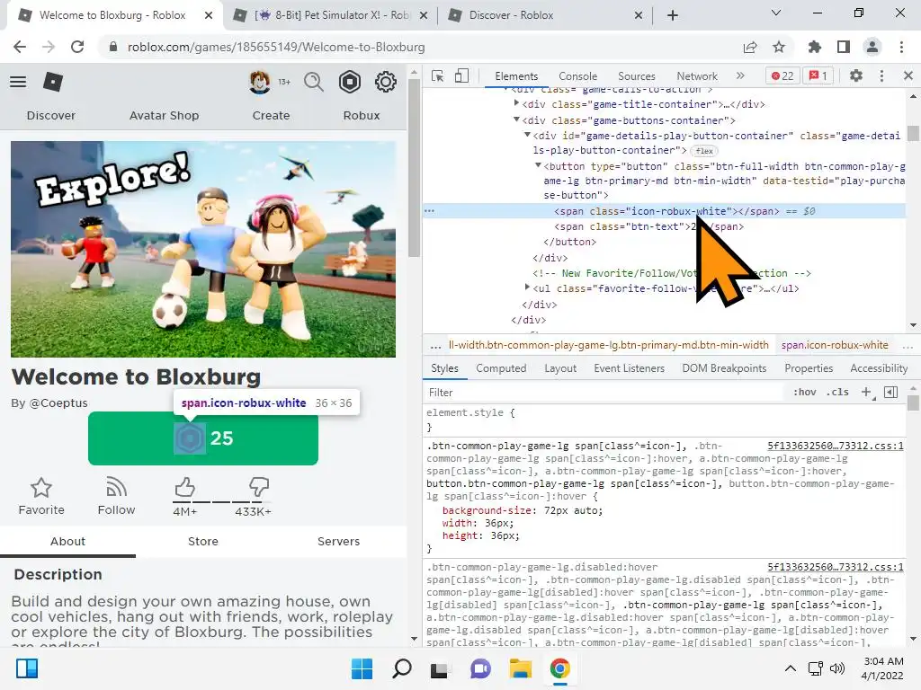Toggle :hov element state panel

[805, 392]
